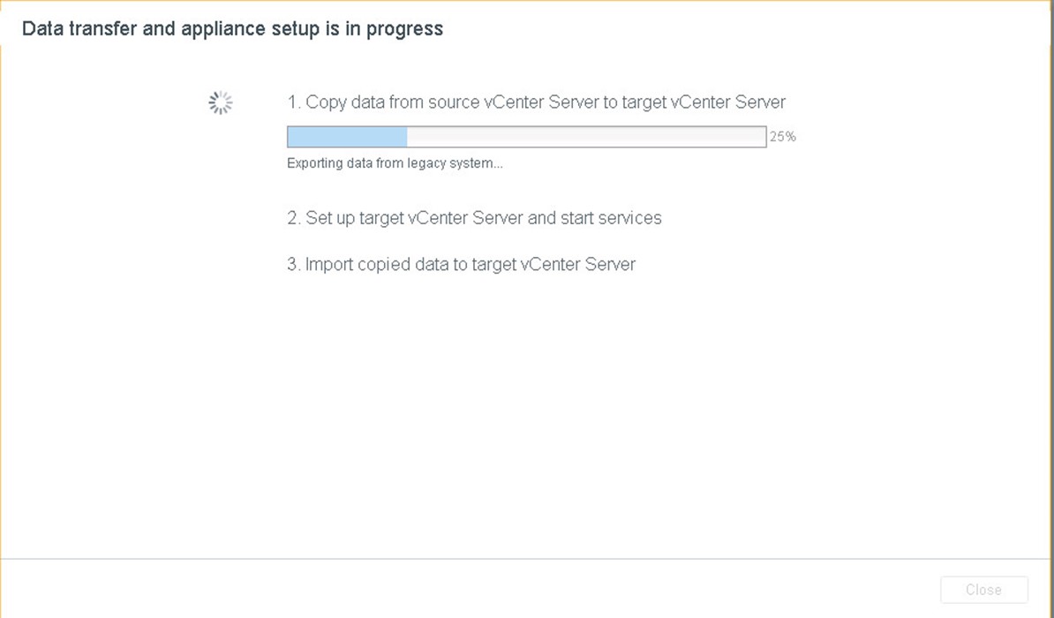The height and width of the screenshot is (618, 1054).
Task: Click the spinning loading indicator icon
Action: point(221,103)
